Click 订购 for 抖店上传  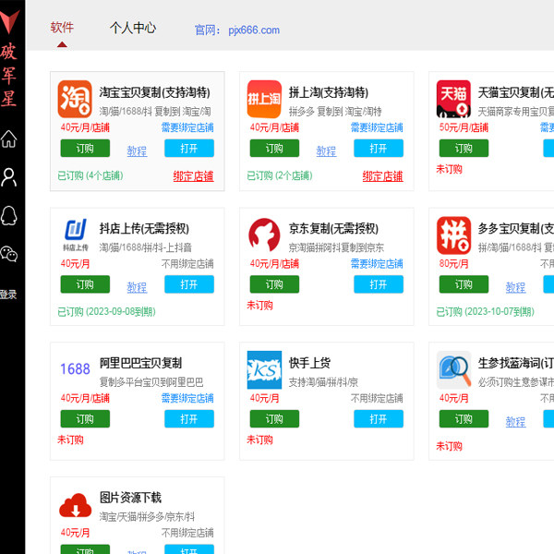85,284
